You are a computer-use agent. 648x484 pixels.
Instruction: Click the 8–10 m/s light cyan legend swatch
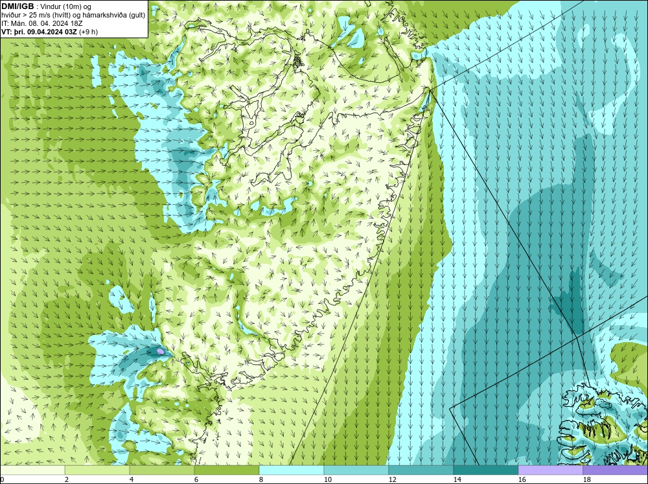click(292, 470)
